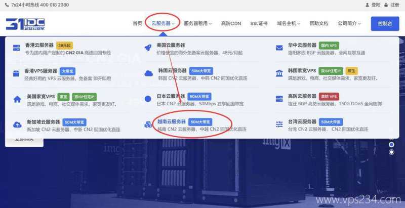Open 香港云服务器 link
405x208 pixels.
pyautogui.click(x=39, y=45)
